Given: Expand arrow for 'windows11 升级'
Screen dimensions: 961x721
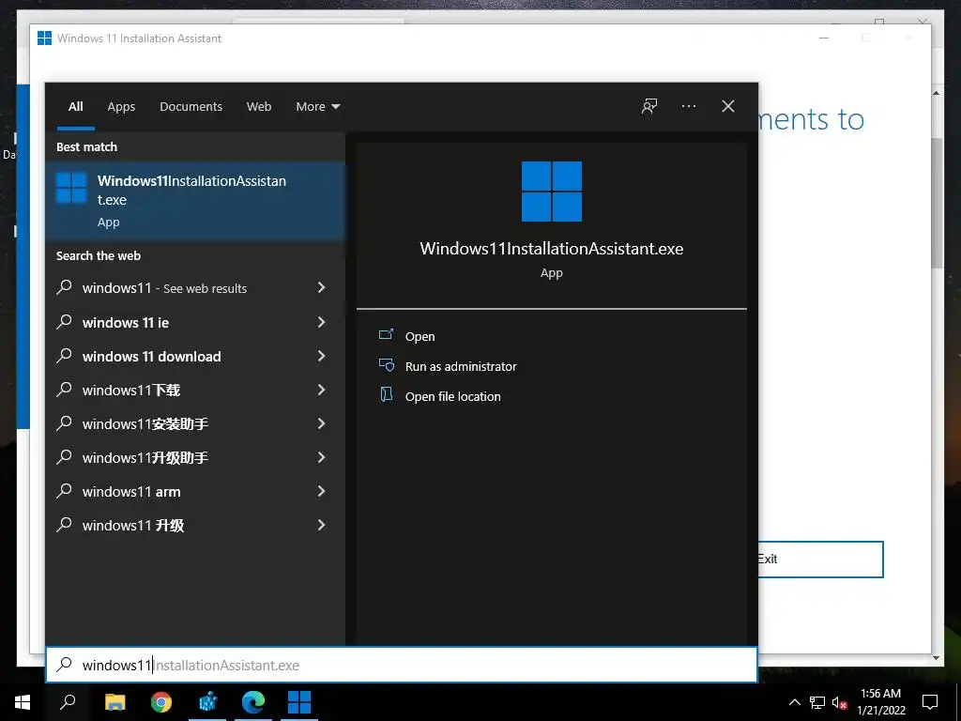Looking at the screenshot, I should click(x=321, y=525).
